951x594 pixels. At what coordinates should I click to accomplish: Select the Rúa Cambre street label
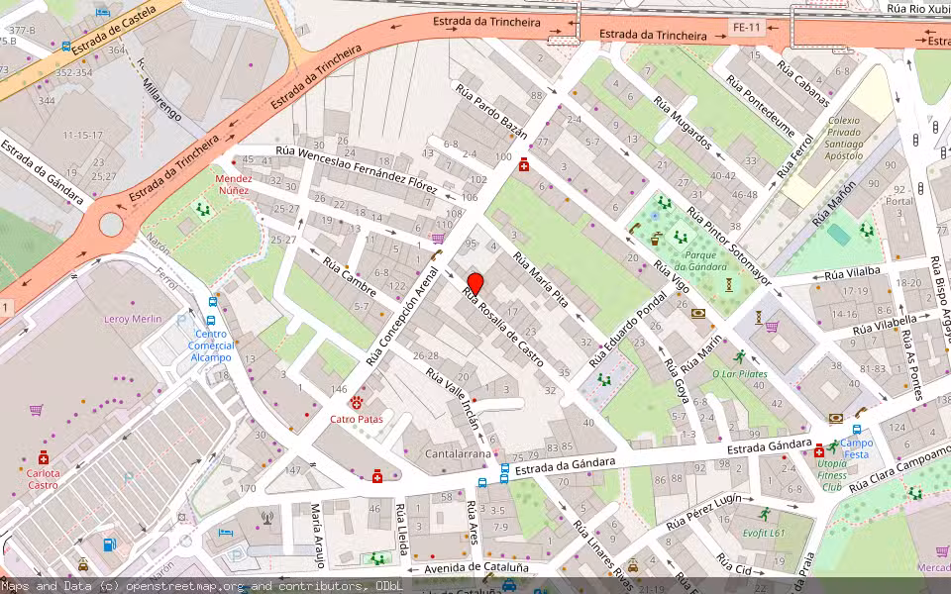point(350,276)
